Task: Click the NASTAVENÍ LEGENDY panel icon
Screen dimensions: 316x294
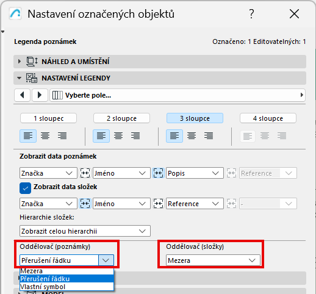Action: [x=32, y=78]
